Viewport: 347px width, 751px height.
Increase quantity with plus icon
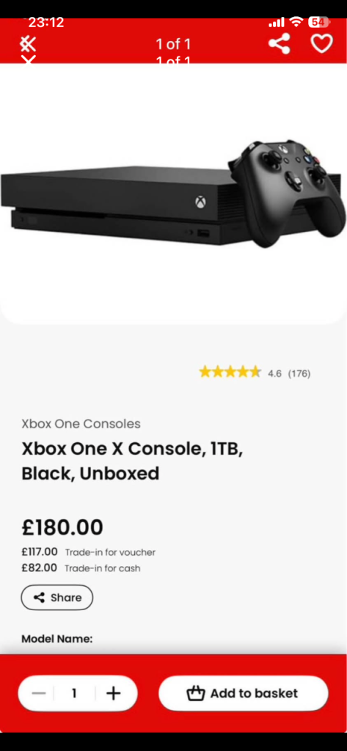(x=113, y=693)
